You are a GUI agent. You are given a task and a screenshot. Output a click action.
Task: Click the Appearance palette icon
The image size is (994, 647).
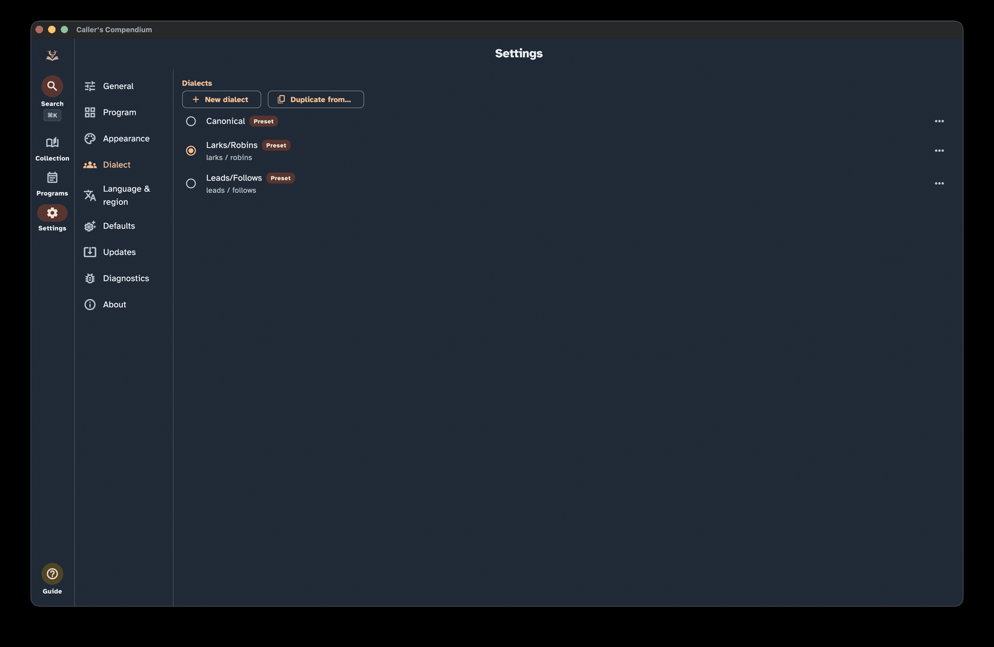pyautogui.click(x=90, y=139)
